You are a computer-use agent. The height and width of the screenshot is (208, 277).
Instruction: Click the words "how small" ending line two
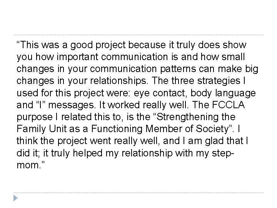coord(229,56)
